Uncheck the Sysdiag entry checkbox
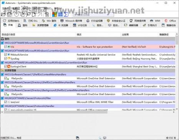Viewport: 179px width, 140px height. (x=5, y=58)
